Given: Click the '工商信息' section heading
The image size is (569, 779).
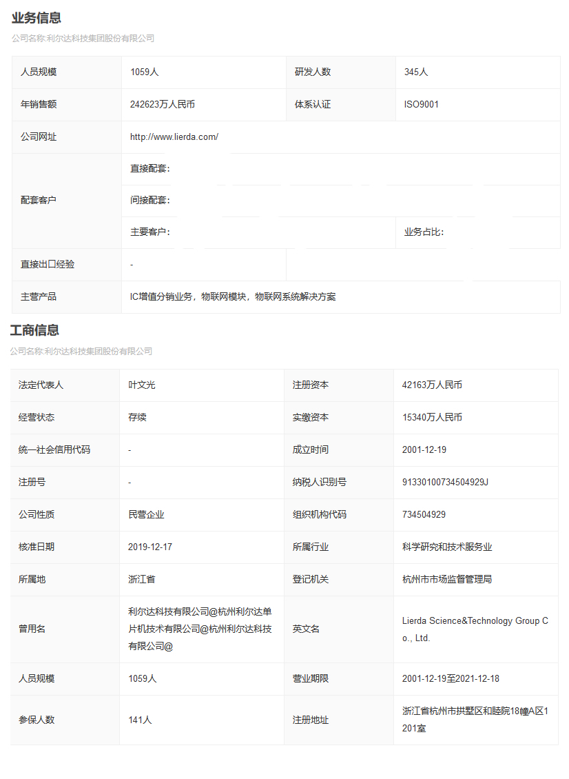Looking at the screenshot, I should coord(34,330).
